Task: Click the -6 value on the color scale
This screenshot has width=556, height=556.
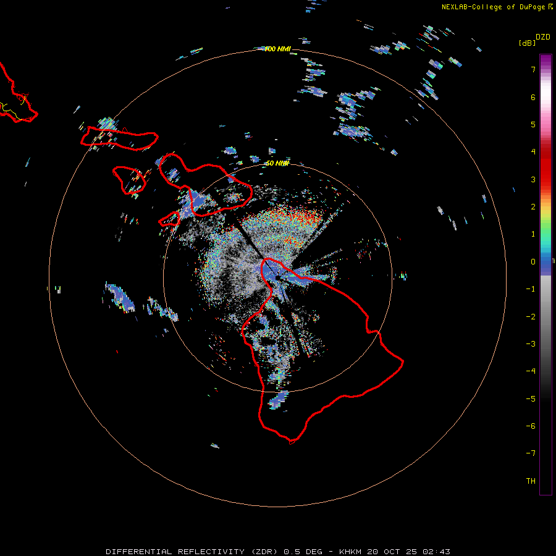Action: 531,426
